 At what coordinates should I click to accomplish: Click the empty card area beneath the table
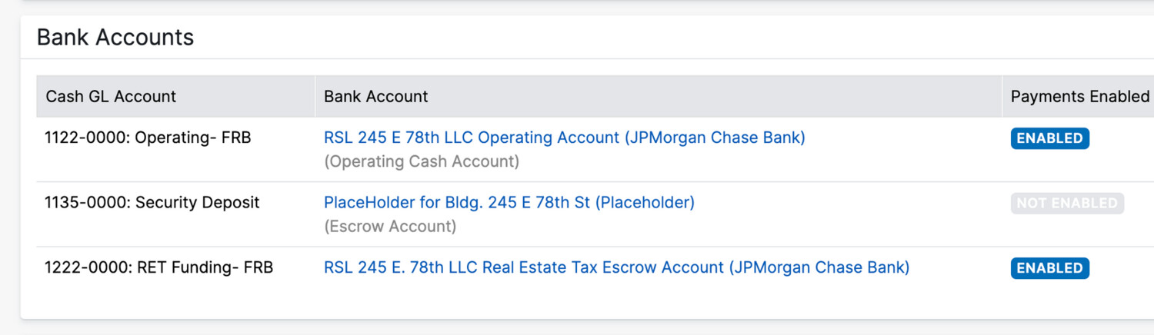pyautogui.click(x=539, y=303)
